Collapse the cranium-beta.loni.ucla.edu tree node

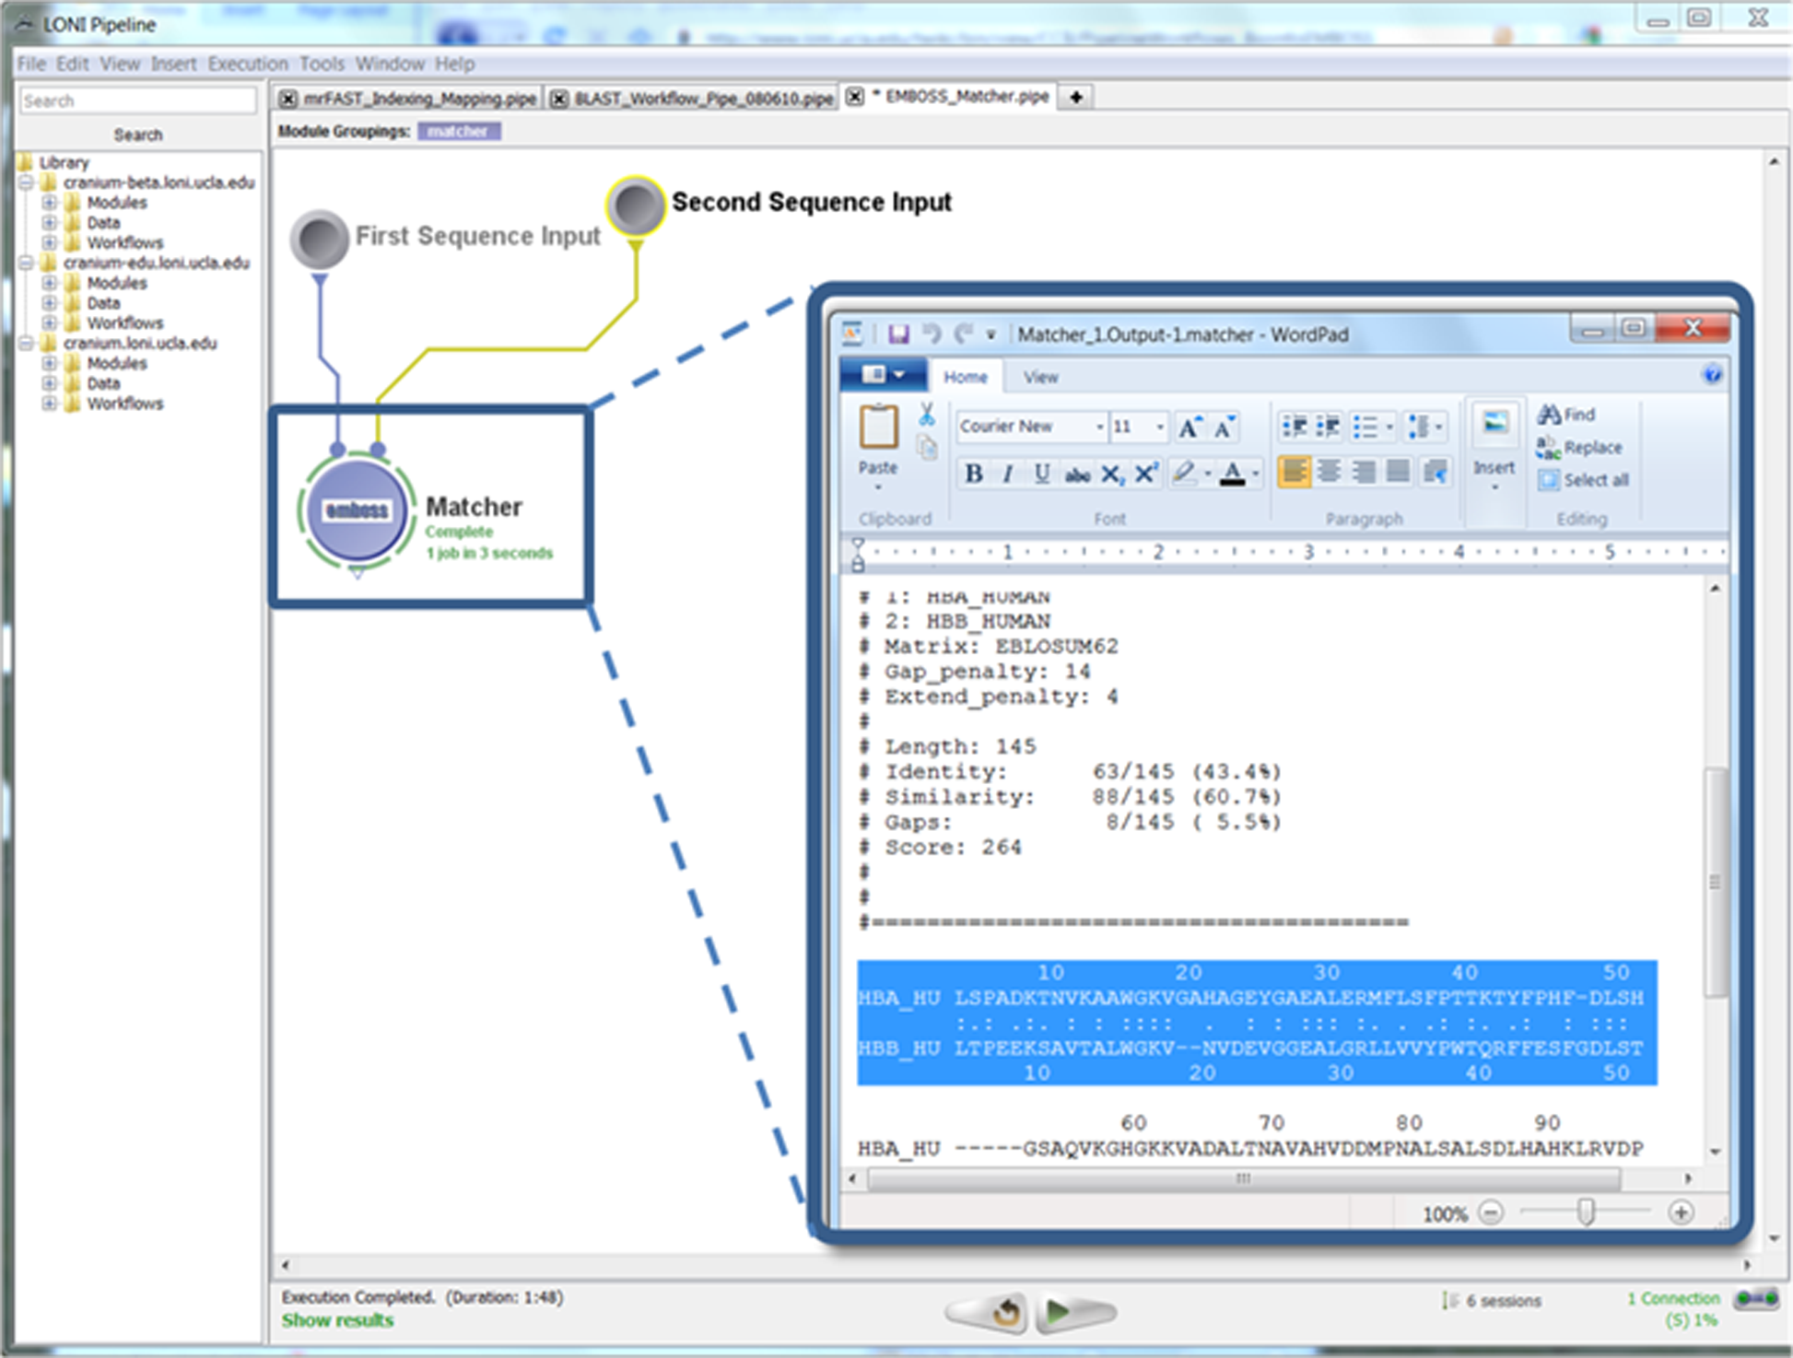pos(27,182)
